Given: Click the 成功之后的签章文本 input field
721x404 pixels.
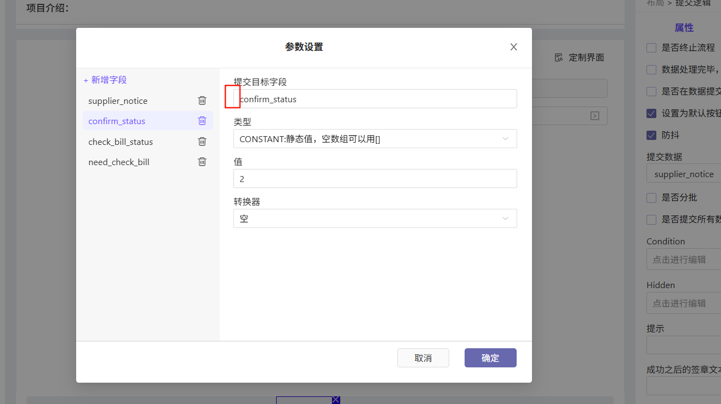Looking at the screenshot, I should coord(684,386).
